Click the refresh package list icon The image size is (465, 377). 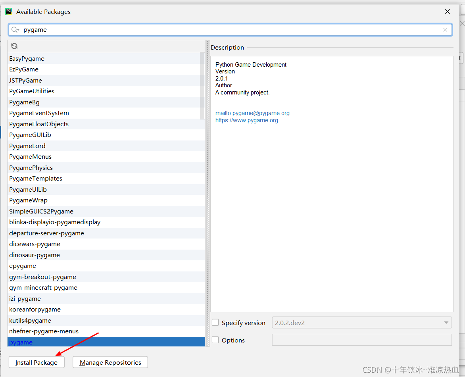(14, 46)
